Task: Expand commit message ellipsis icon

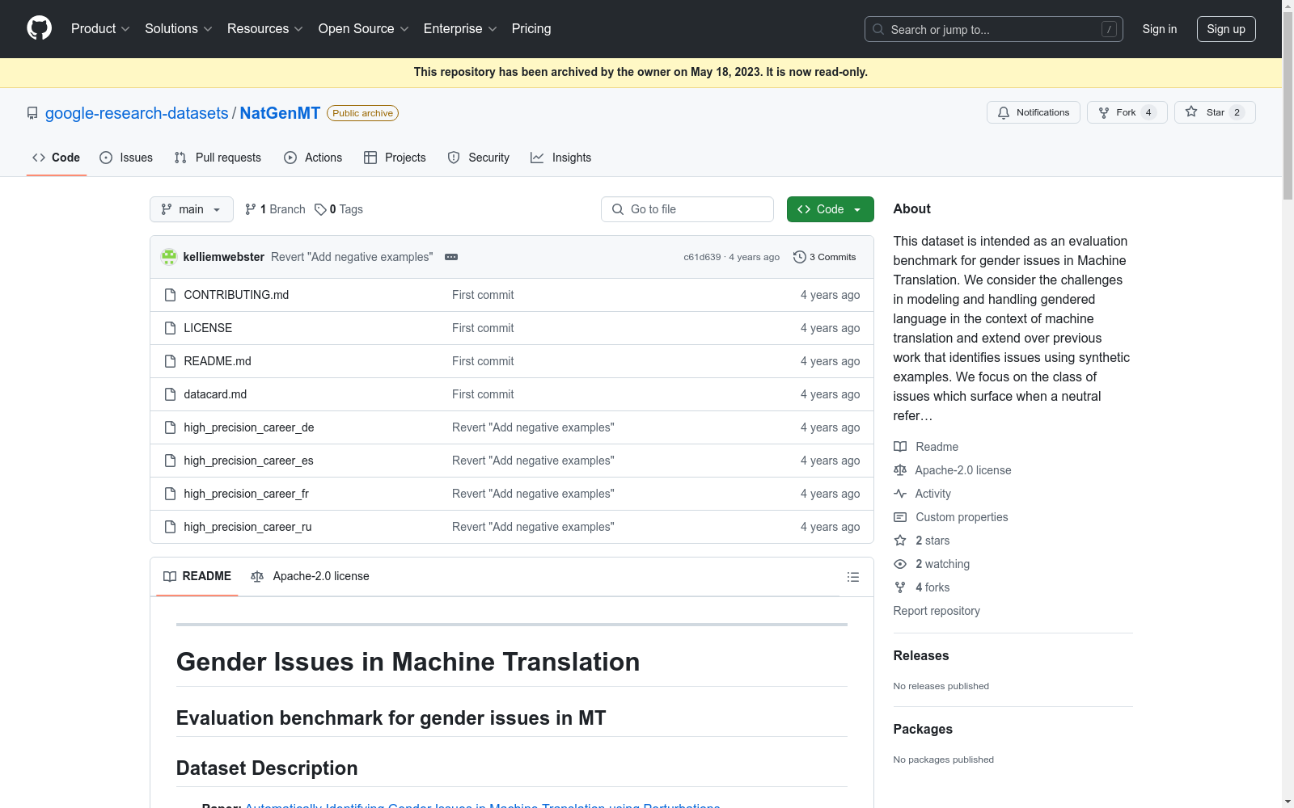Action: 451,257
